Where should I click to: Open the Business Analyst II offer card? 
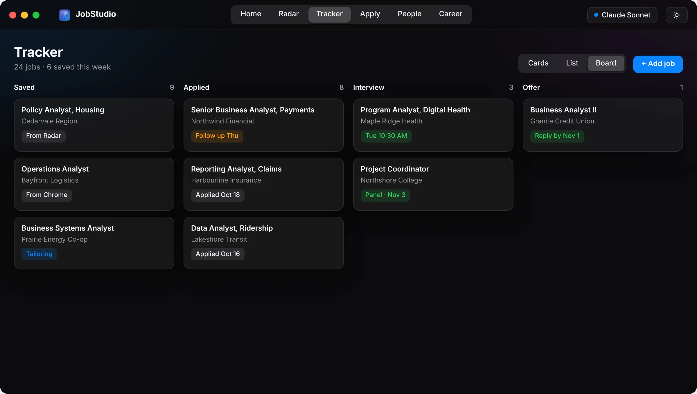pos(603,125)
